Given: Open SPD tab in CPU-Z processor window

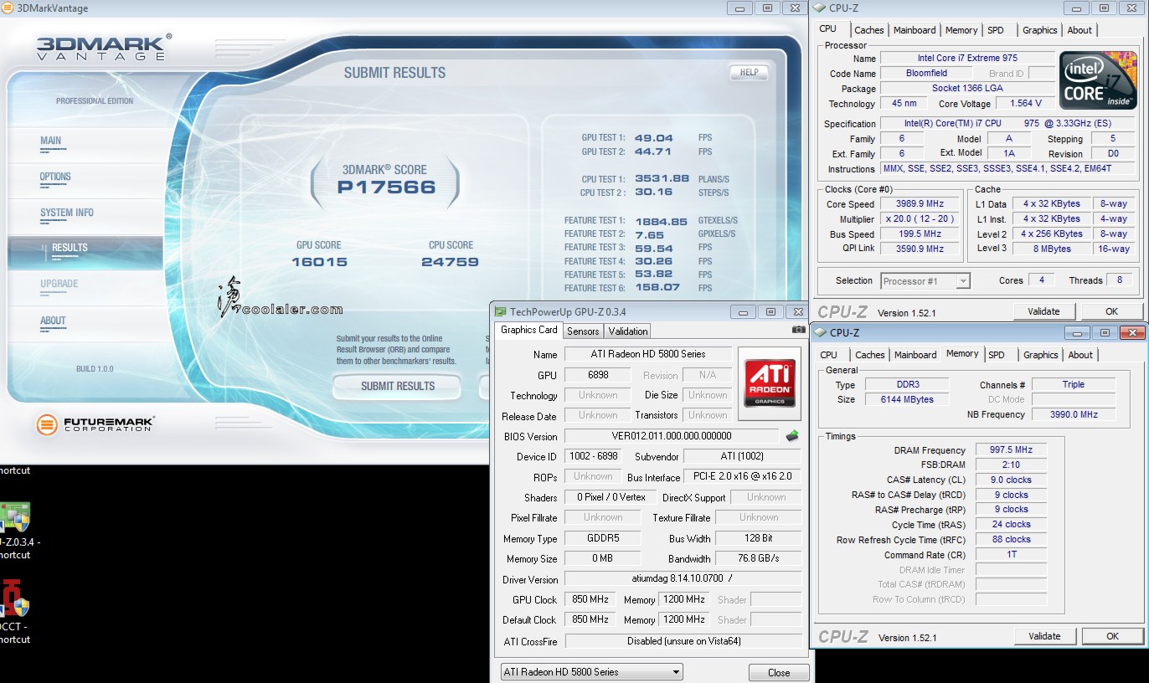Looking at the screenshot, I should tap(996, 30).
